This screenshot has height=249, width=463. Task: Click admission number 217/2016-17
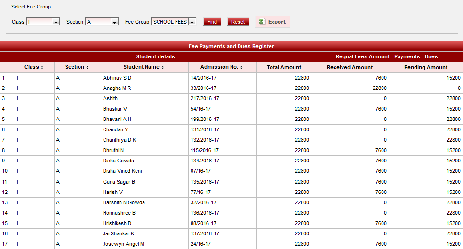(x=205, y=98)
